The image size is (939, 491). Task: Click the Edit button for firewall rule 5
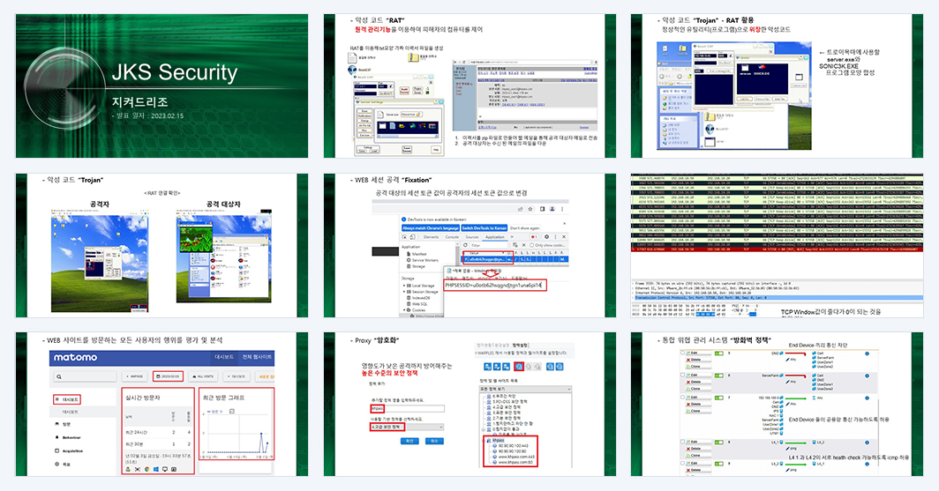(x=698, y=353)
